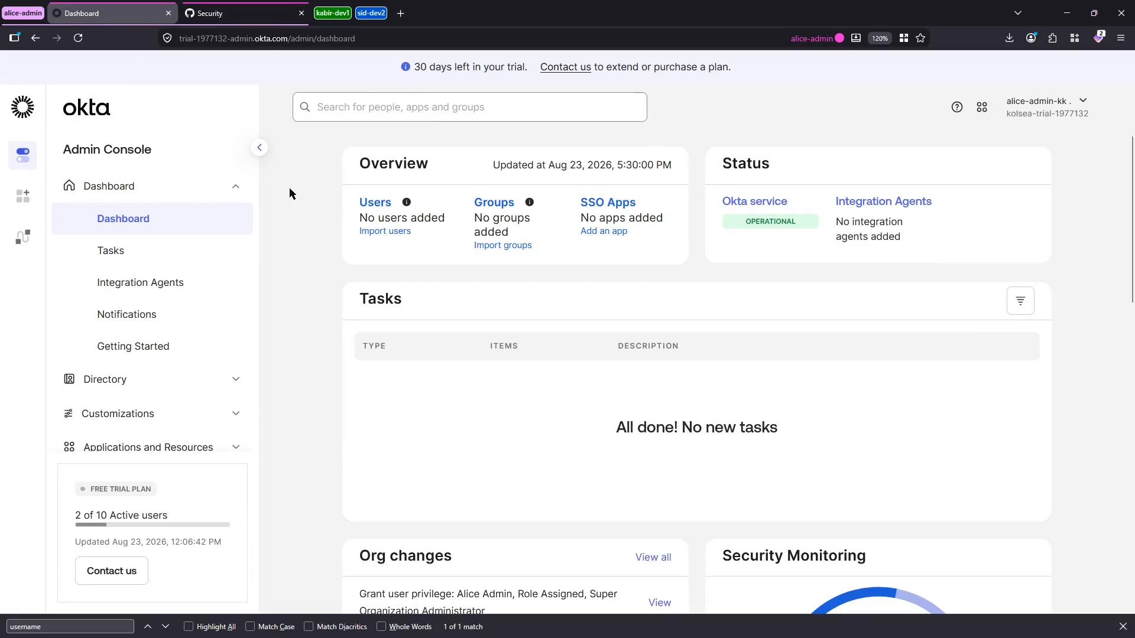Screen dimensions: 1135x638
Task: Close the find bar
Action: (1123, 626)
